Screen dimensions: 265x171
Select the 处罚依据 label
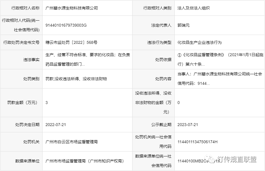point(163,60)
